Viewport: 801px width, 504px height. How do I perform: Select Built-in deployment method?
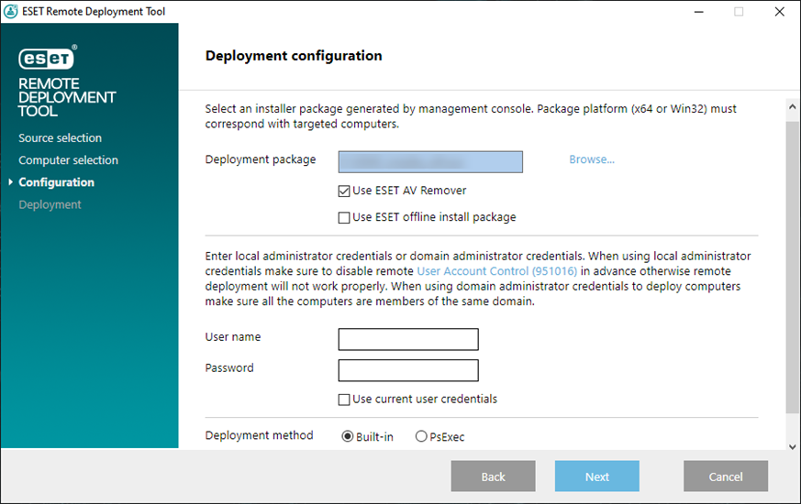tap(348, 437)
